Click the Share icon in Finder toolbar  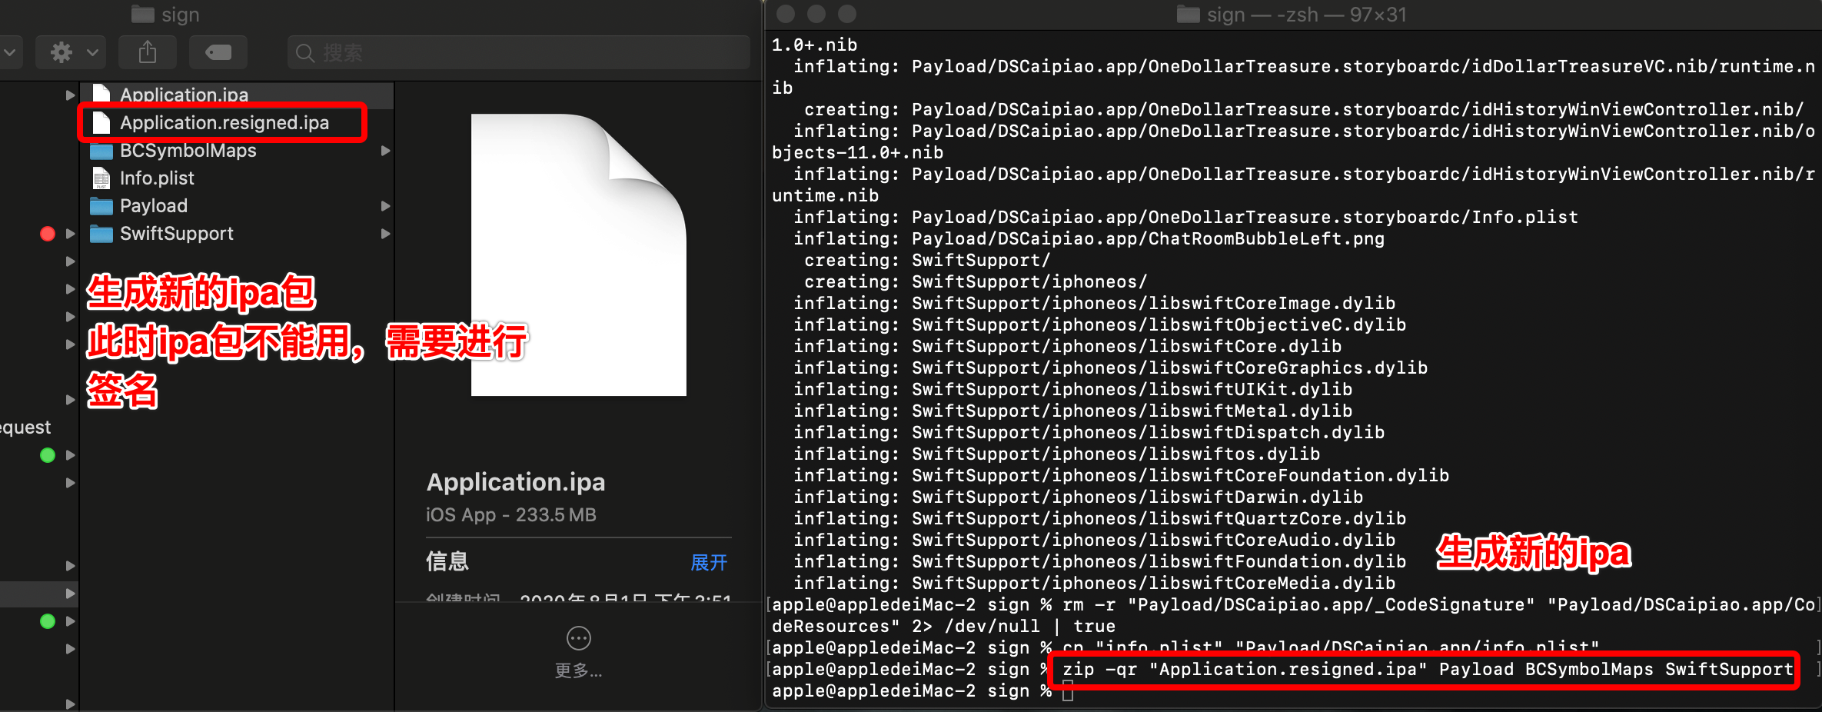pos(148,52)
